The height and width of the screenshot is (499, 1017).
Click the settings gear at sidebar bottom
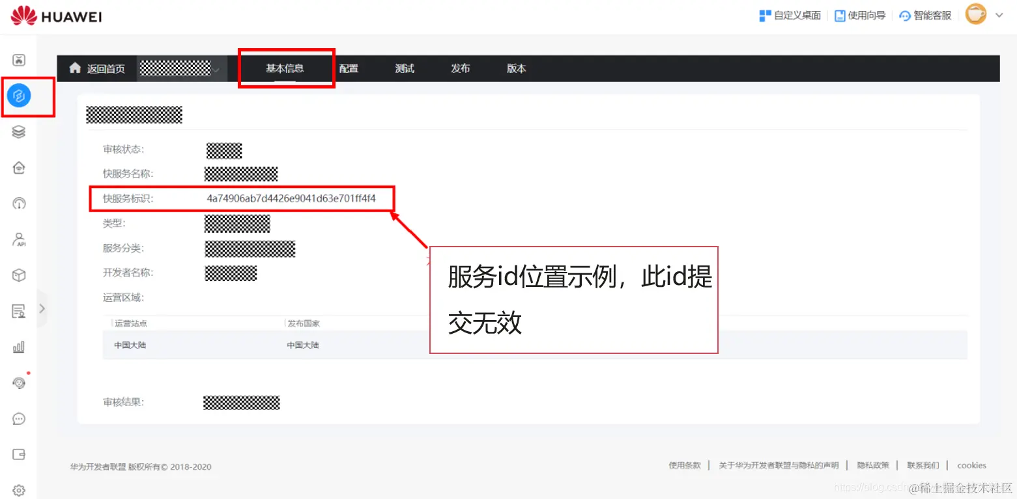(19, 490)
